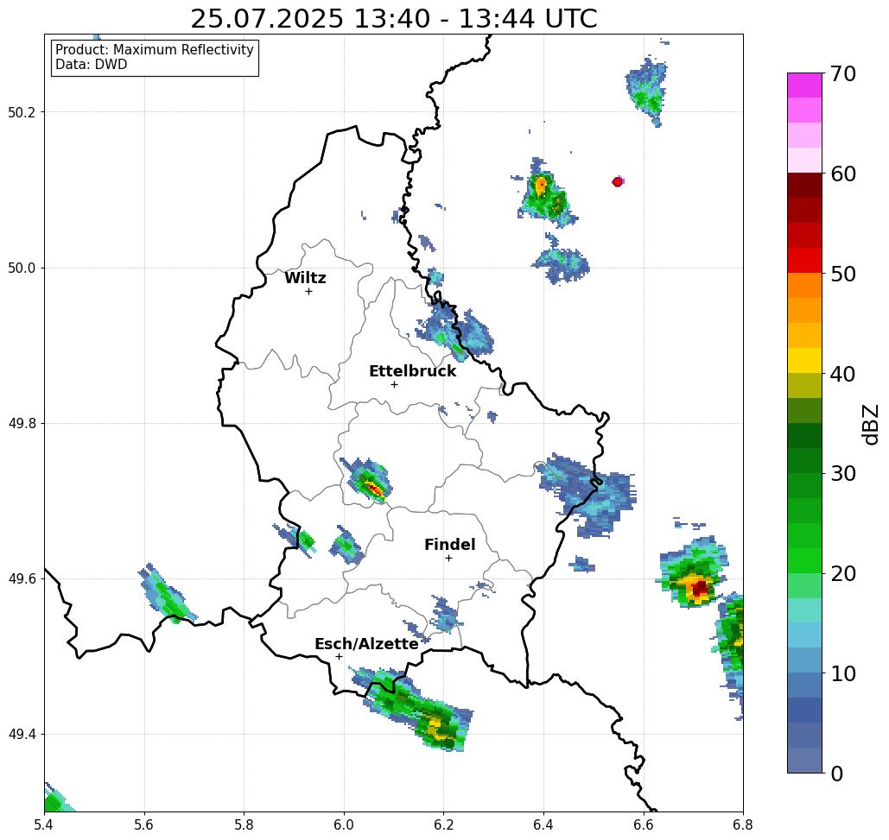Click the longitude tick label 6.6

click(x=644, y=824)
